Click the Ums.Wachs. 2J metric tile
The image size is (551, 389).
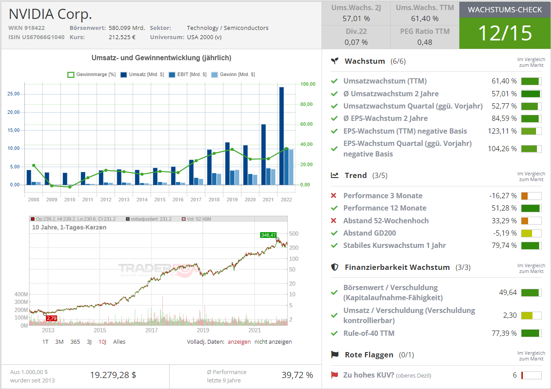(x=356, y=13)
